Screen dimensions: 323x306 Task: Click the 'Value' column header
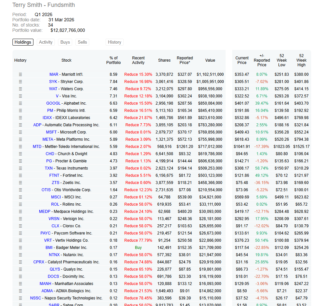(x=210, y=60)
